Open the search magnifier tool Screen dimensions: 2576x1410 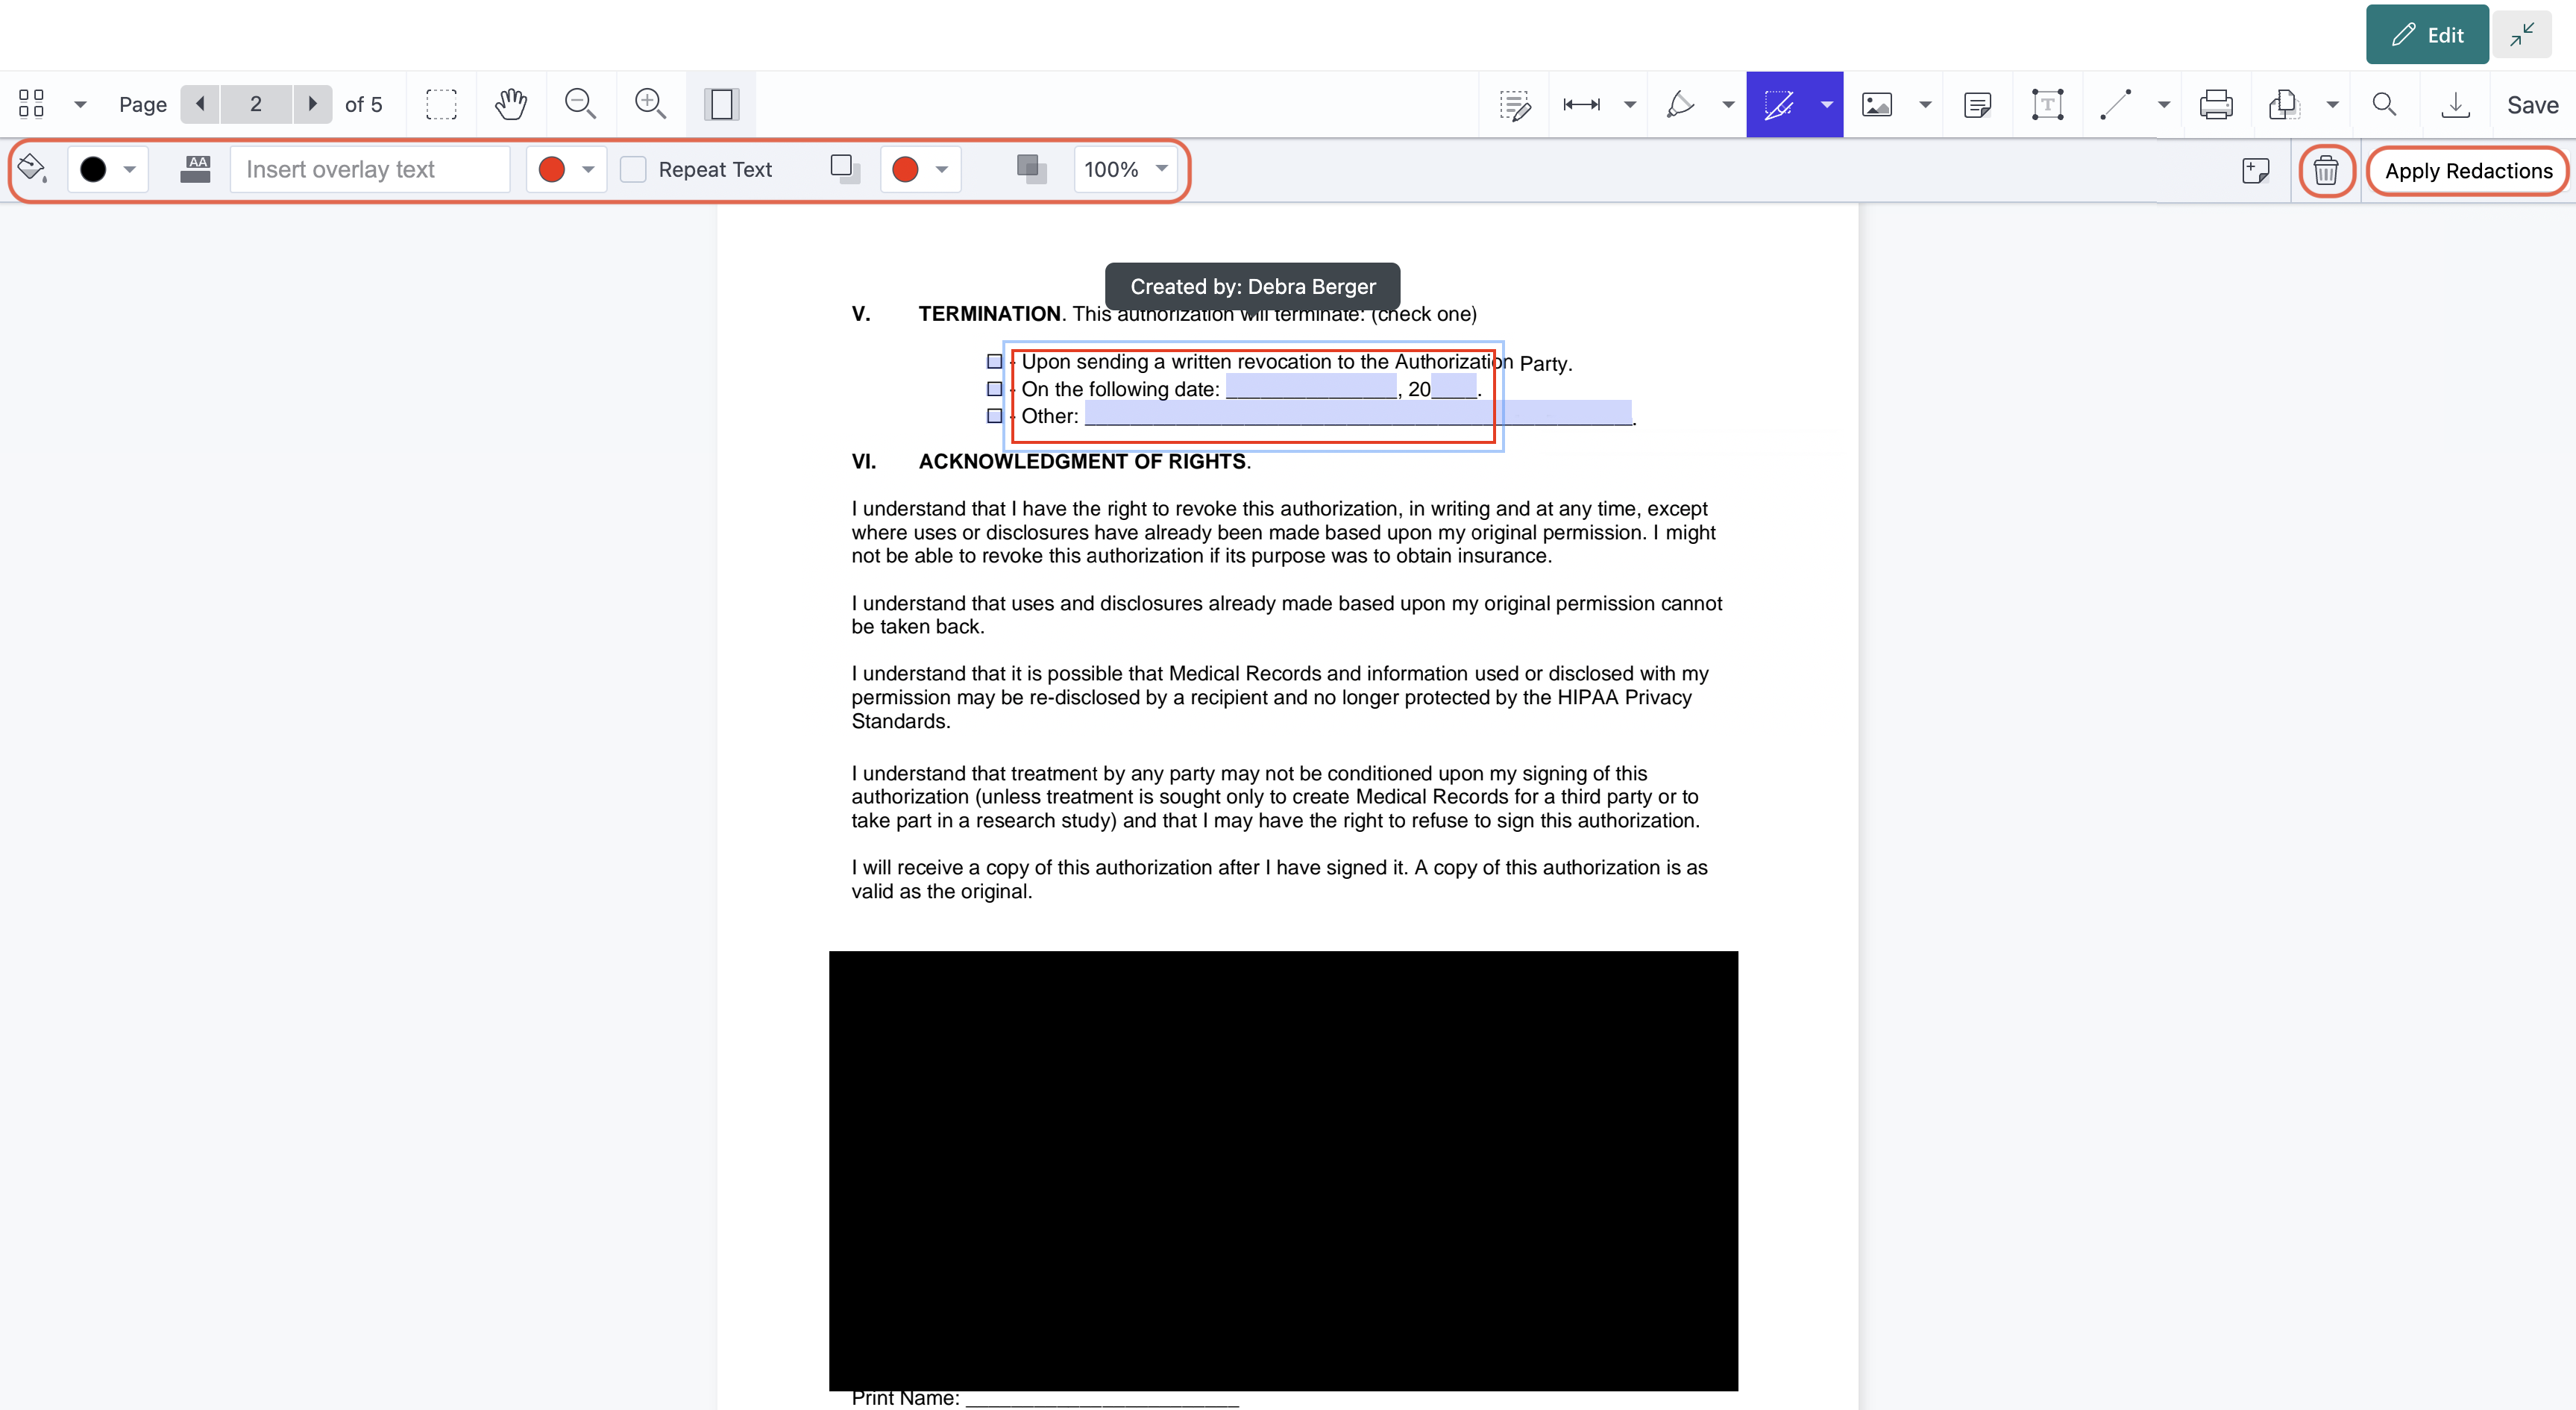tap(2384, 104)
